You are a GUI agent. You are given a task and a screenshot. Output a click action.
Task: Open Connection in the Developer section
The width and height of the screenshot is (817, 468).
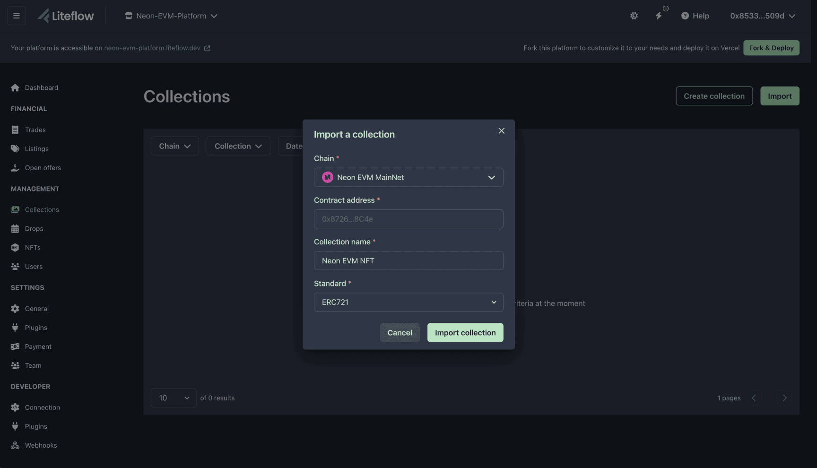point(43,407)
